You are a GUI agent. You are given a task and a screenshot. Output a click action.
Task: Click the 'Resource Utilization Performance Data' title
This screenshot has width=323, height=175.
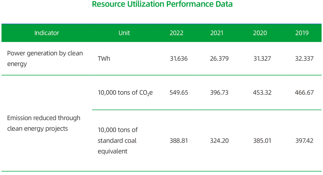(162, 4)
